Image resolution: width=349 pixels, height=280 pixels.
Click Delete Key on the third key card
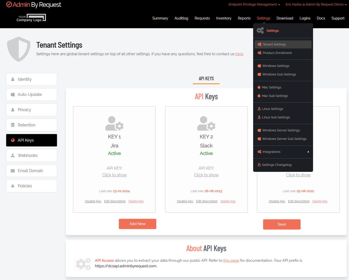click(320, 201)
